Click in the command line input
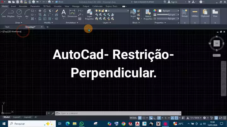 117,113
